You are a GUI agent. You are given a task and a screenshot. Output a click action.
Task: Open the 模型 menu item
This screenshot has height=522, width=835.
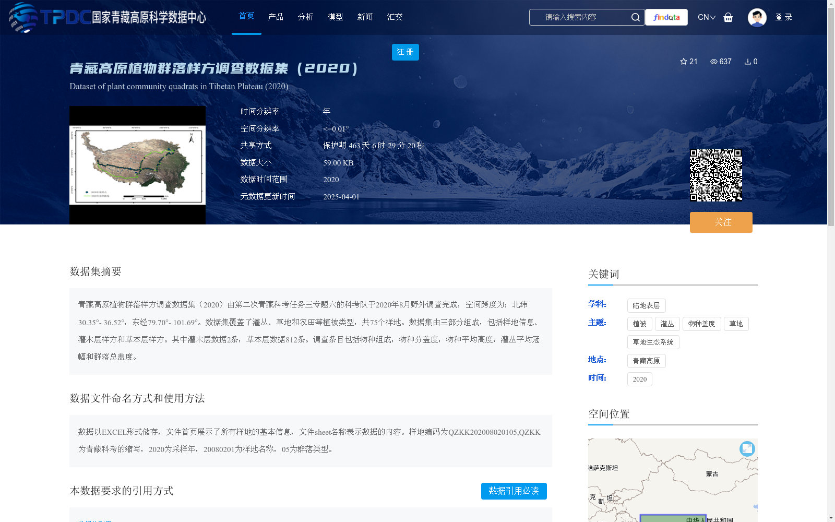335,17
